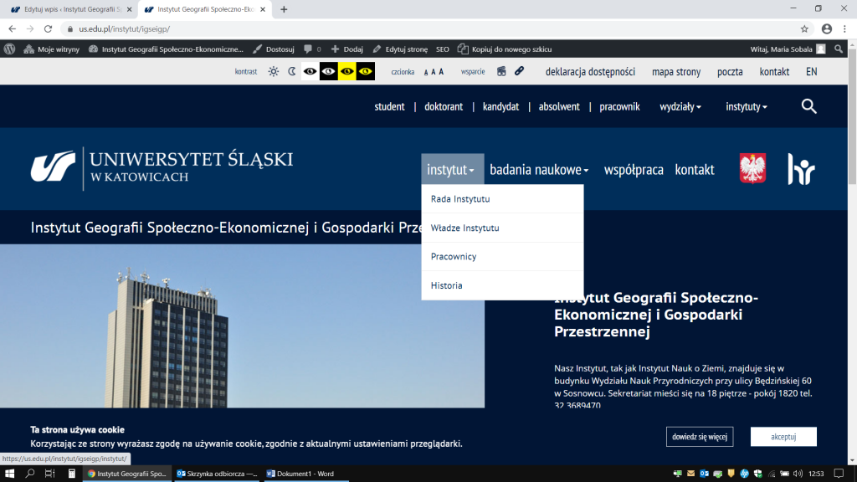
Task: Open the doktorant section link
Action: [444, 106]
